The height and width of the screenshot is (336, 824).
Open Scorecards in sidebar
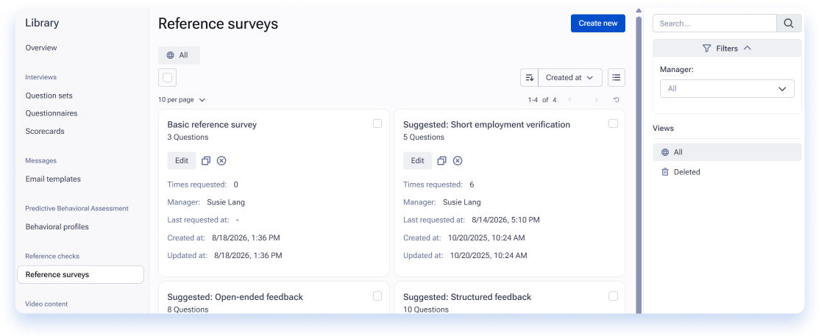[x=45, y=132]
